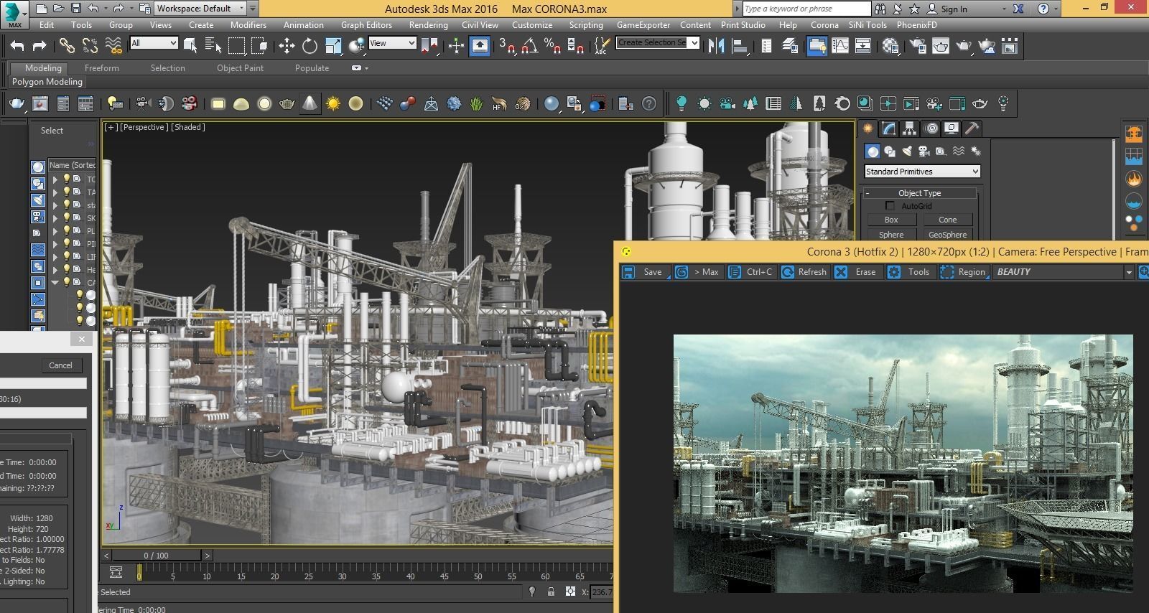
Task: Open the Curve Editor from toolbar
Action: coord(839,46)
